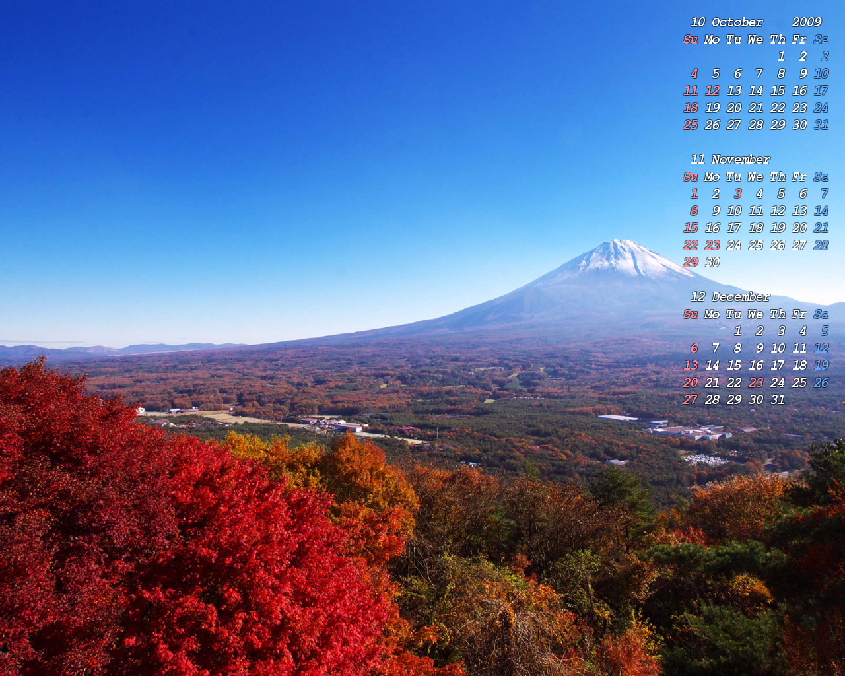The width and height of the screenshot is (845, 676).
Task: Select November 29 Sunday date
Action: point(691,263)
